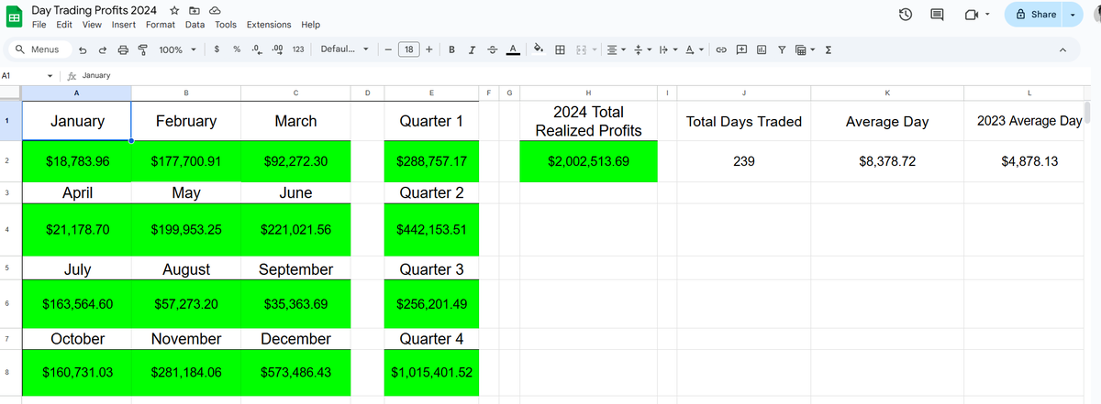Increase font size with plus button
The image size is (1101, 404).
(429, 49)
